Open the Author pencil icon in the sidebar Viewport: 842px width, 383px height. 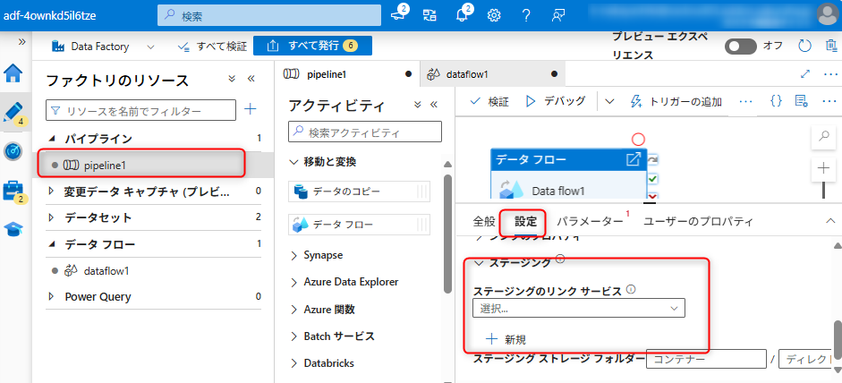click(13, 112)
